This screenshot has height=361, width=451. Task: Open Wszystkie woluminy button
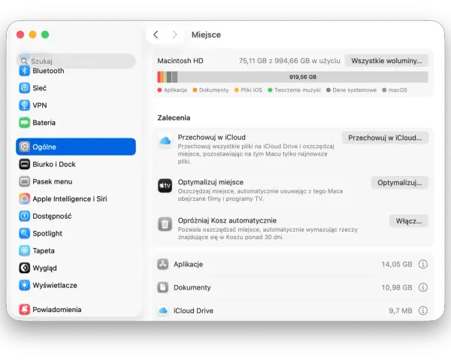tap(386, 61)
